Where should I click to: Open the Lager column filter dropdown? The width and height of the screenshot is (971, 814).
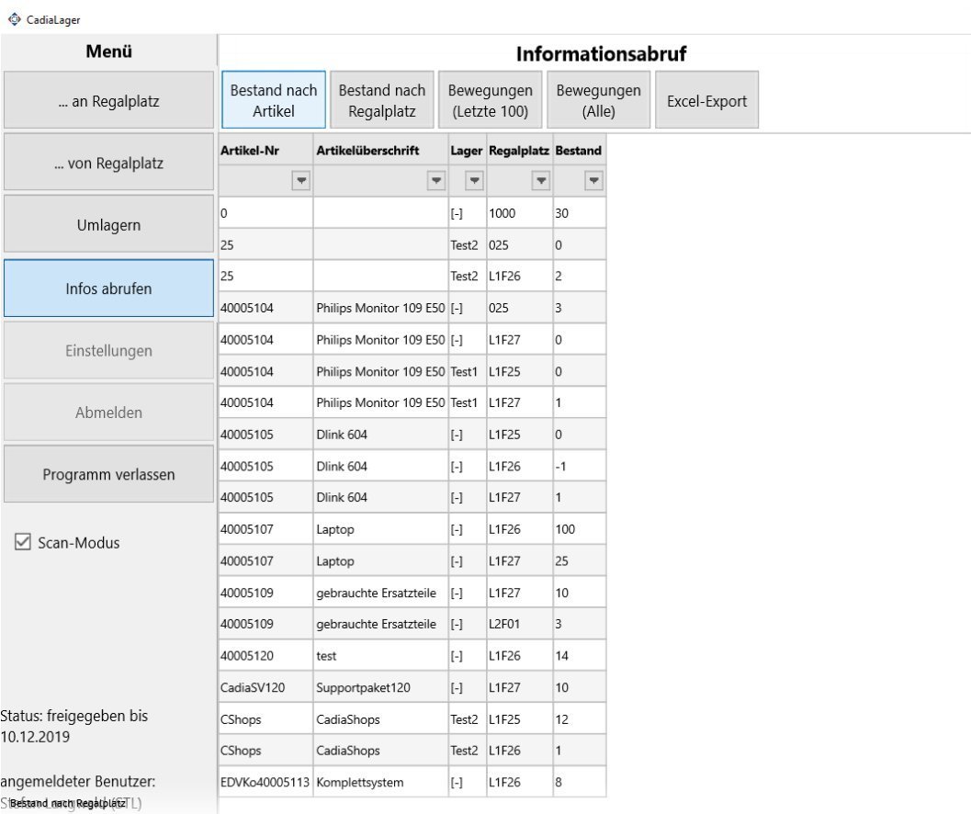pos(474,182)
